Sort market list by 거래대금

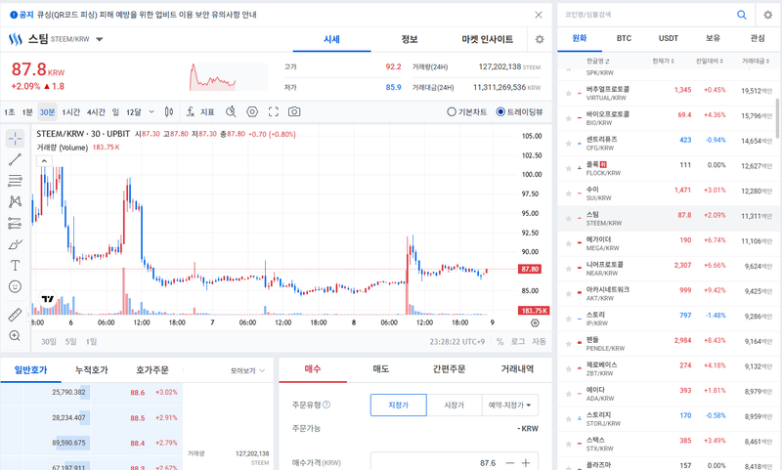point(755,61)
